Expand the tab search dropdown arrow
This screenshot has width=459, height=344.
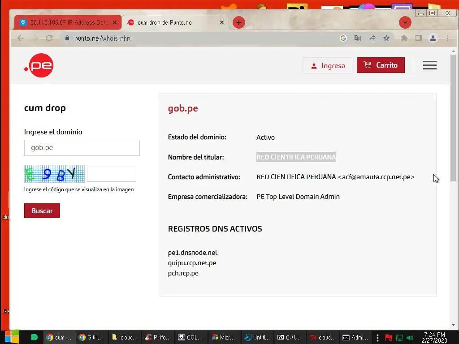click(405, 22)
